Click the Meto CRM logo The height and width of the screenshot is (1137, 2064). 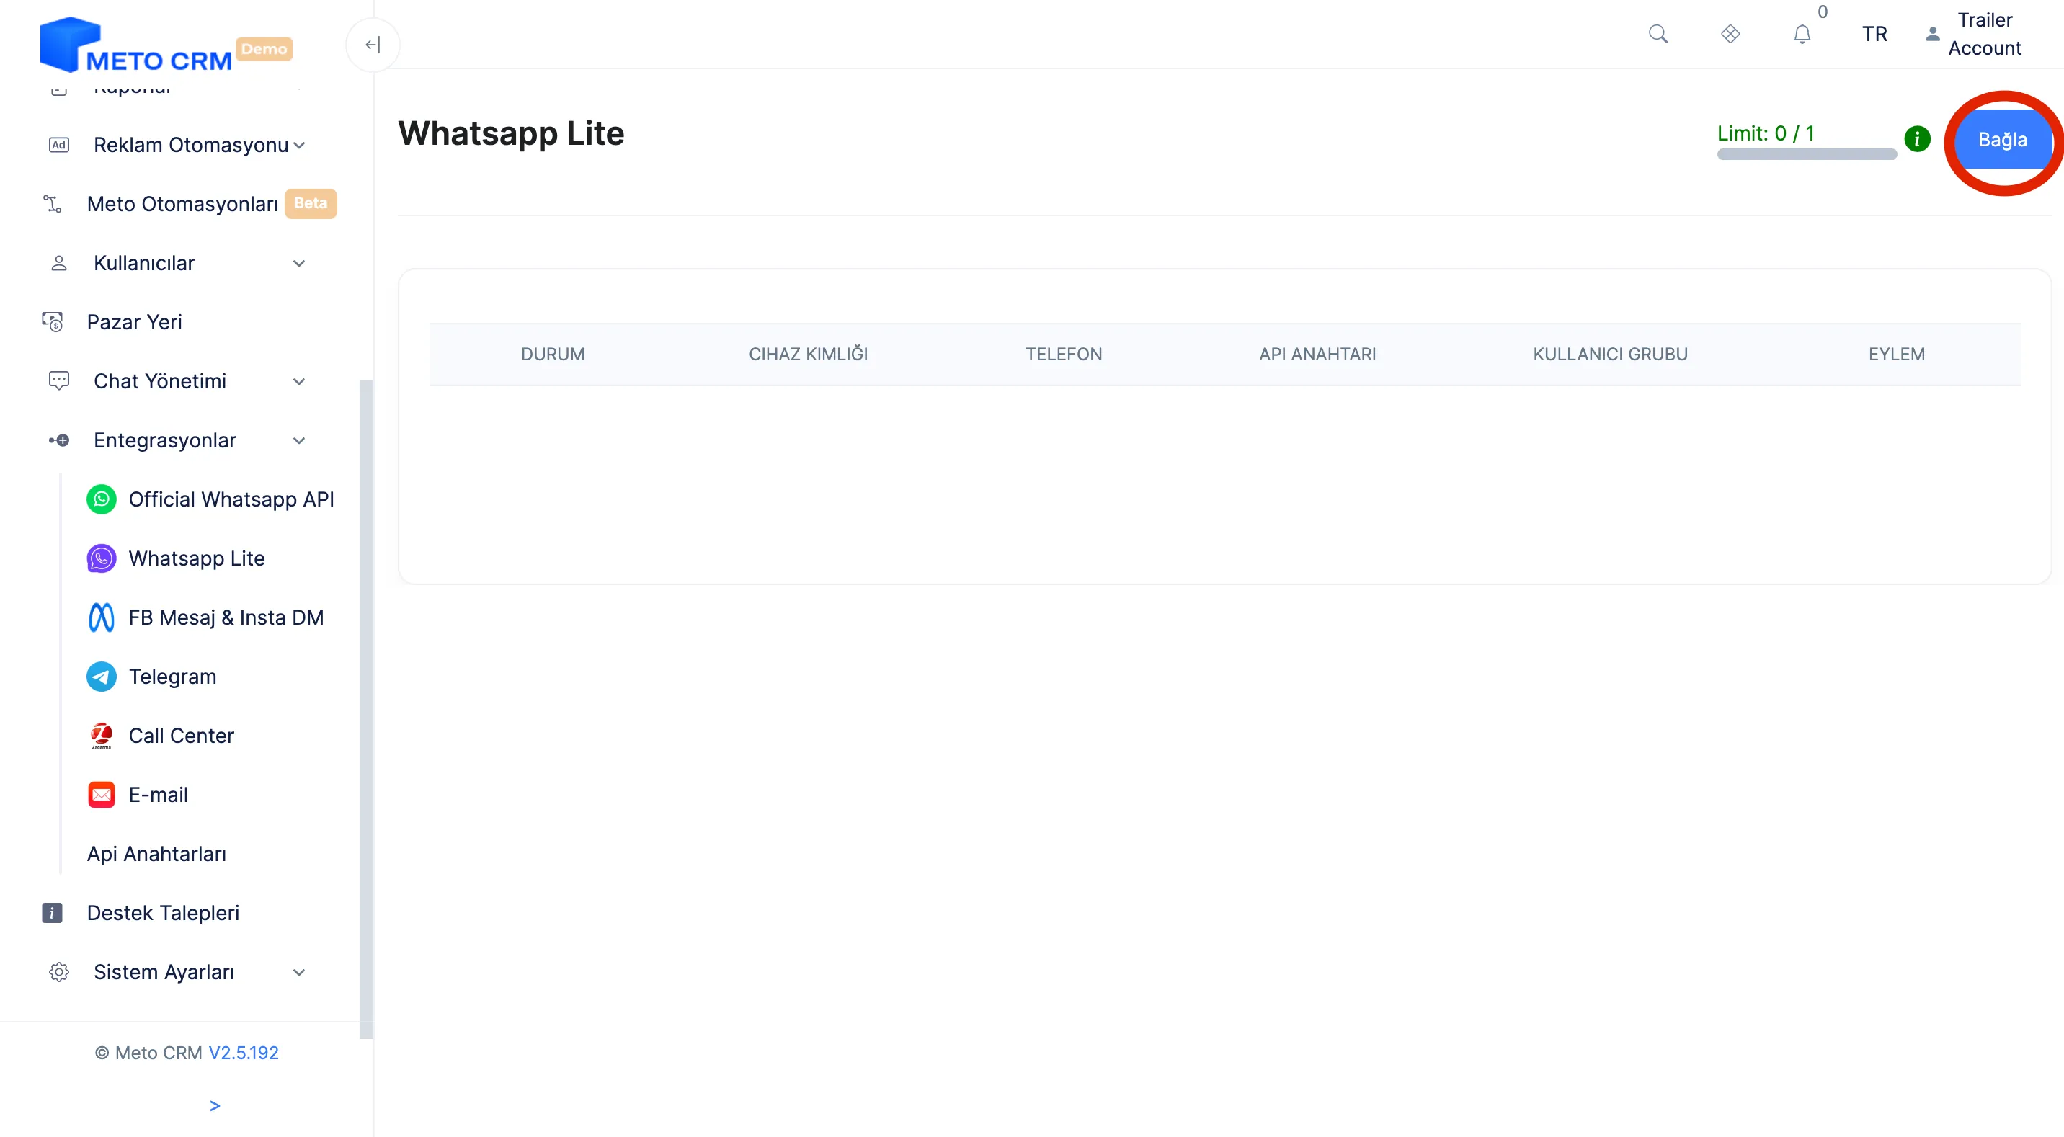click(136, 45)
